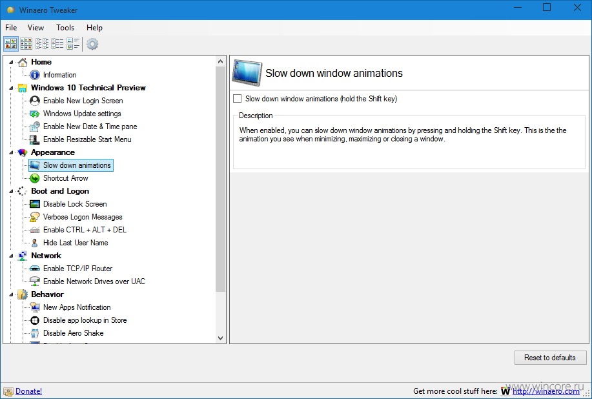Select Verbose Logon Messages tree item

[83, 217]
